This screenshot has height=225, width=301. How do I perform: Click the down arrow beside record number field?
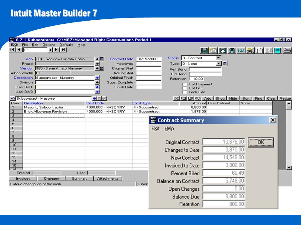click(50, 50)
